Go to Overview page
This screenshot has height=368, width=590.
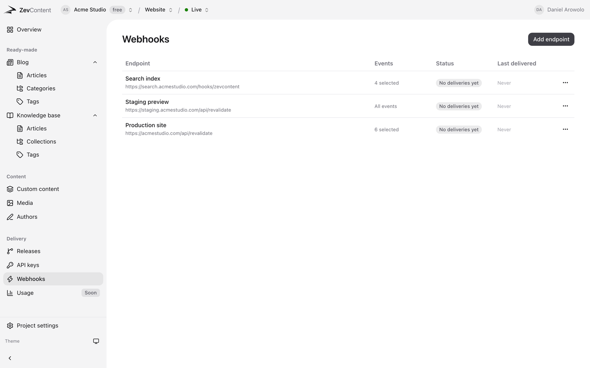pos(53,29)
